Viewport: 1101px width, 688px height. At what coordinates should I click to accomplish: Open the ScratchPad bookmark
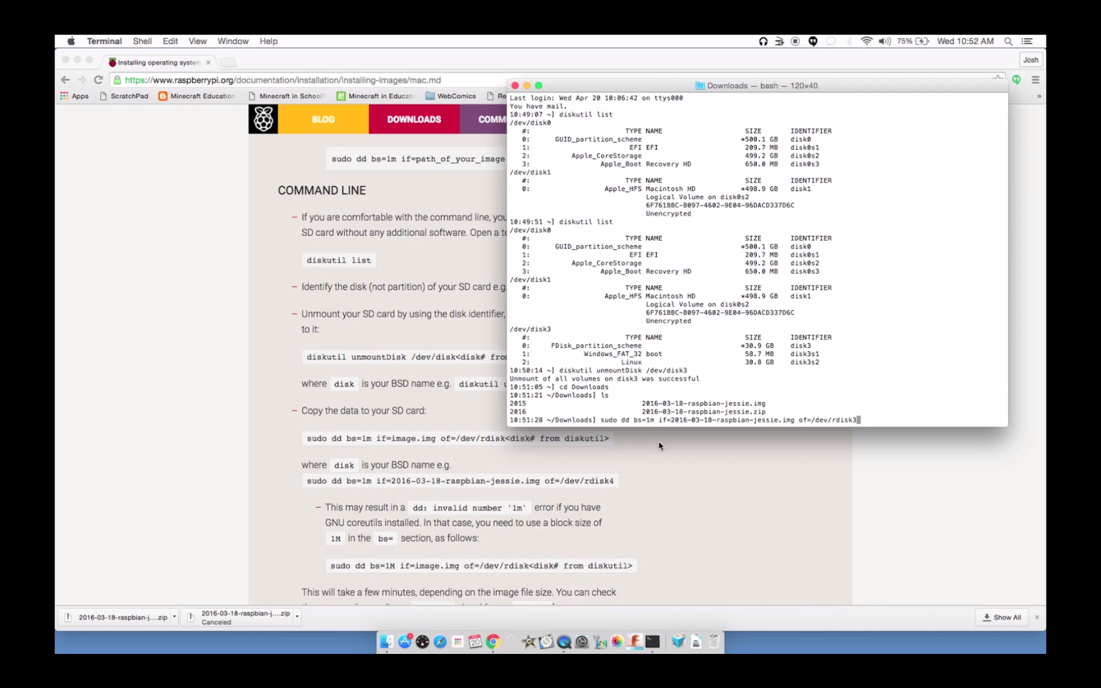pyautogui.click(x=124, y=96)
